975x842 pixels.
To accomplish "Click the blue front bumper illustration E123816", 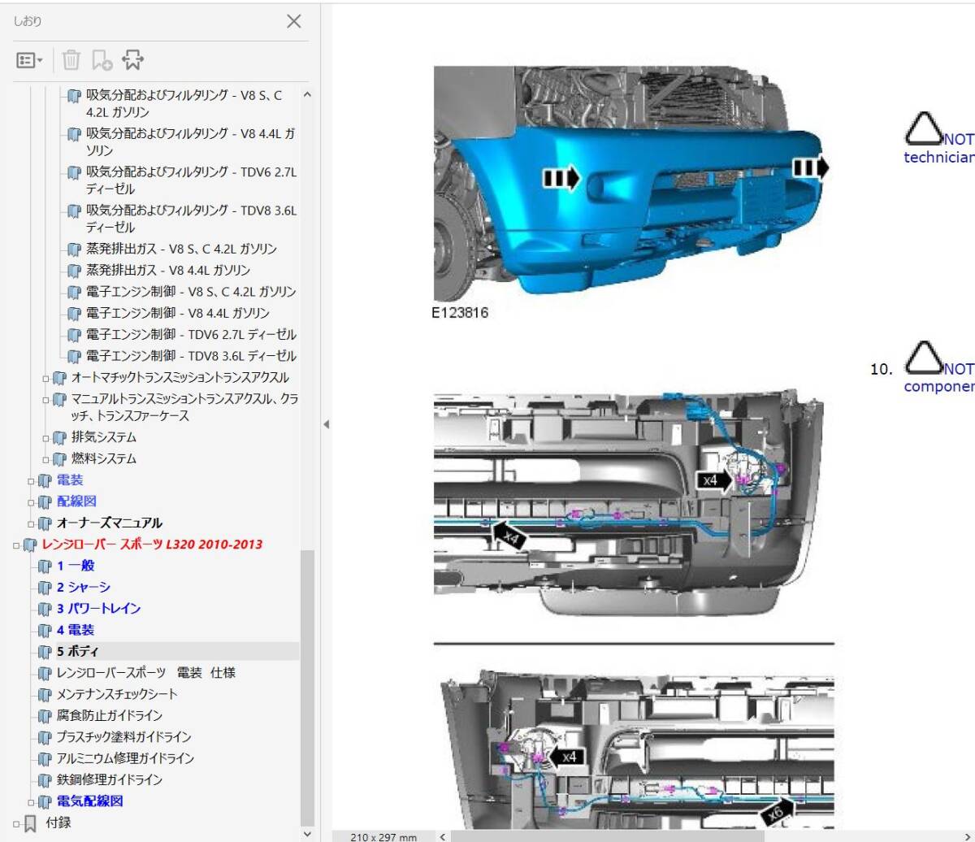I will [x=630, y=184].
